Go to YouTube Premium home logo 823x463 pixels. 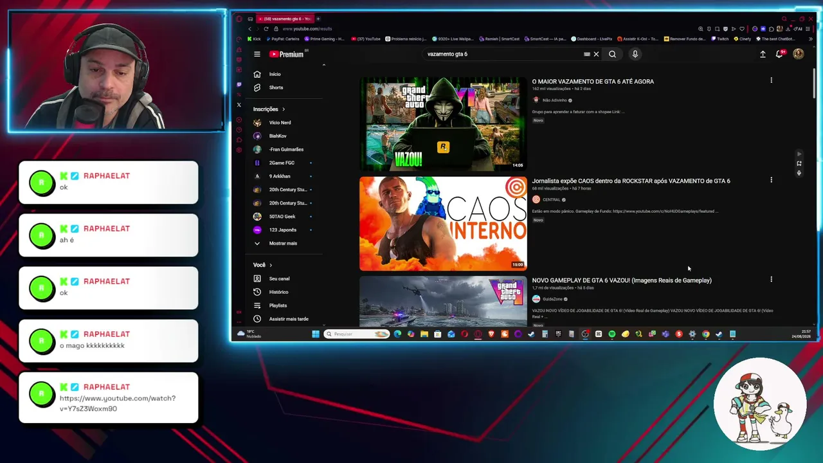286,54
